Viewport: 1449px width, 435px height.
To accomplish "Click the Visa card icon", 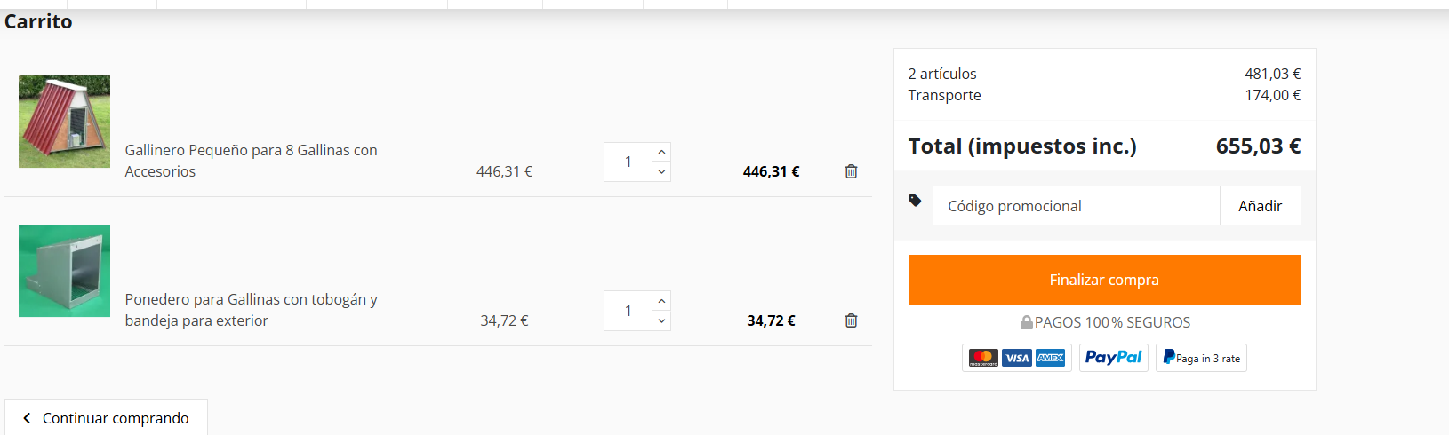I will tap(1016, 358).
